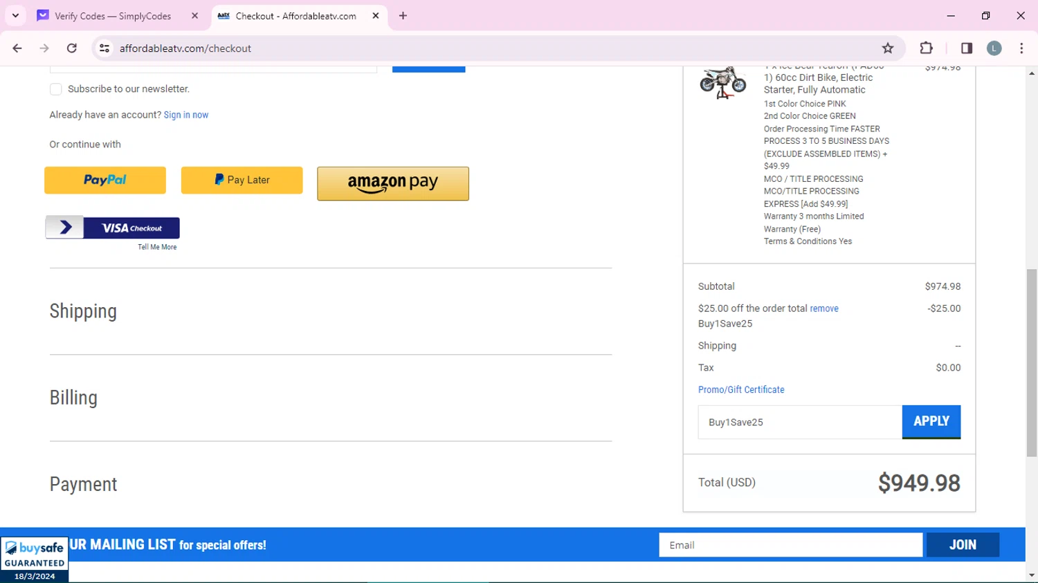Join the mailing list
Screen dimensions: 1038x583
(x=963, y=545)
